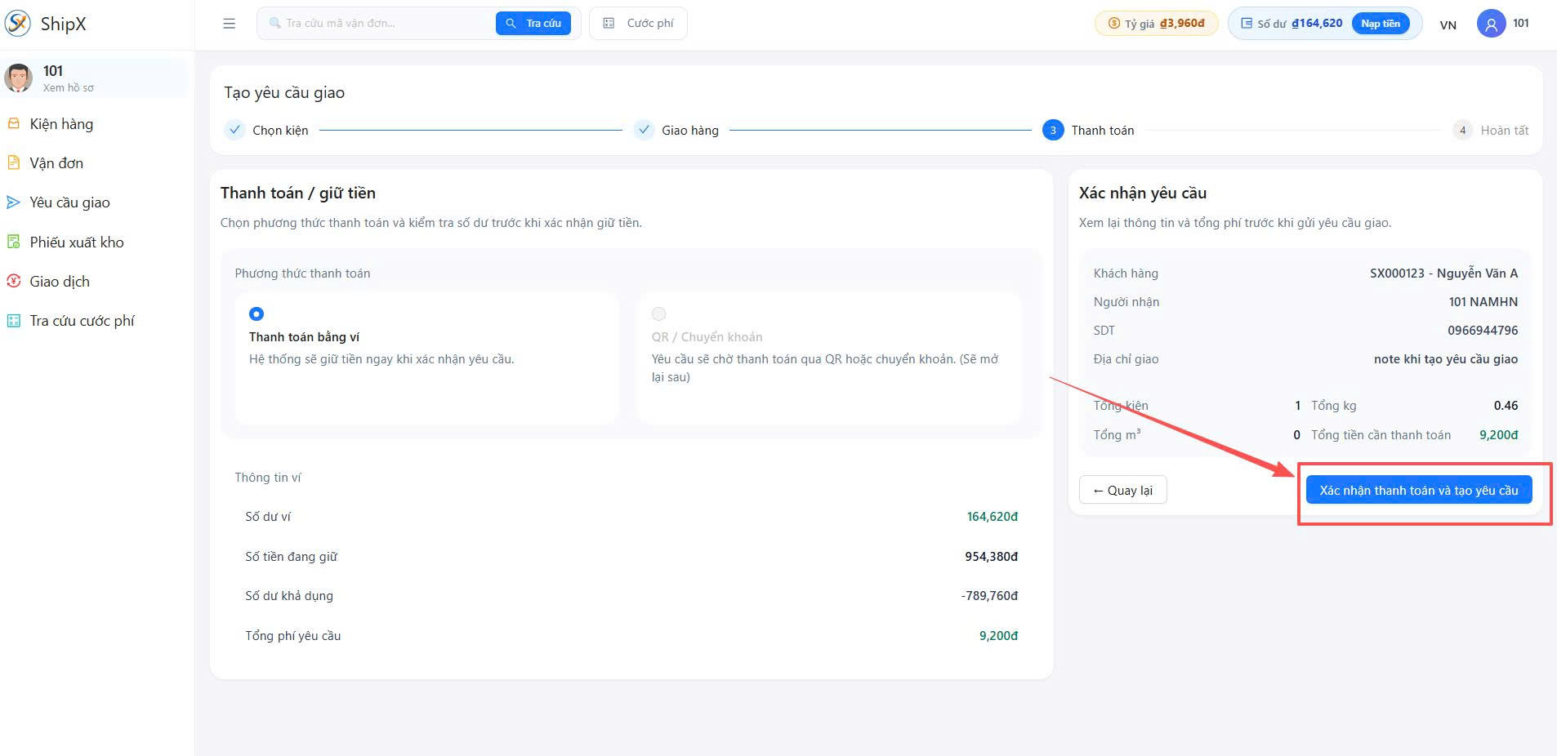
Task: Click the profile photo in the sidebar
Action: tap(19, 78)
